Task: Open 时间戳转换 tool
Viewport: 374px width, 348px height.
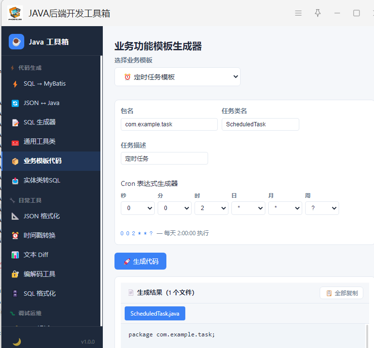Action: (51, 235)
